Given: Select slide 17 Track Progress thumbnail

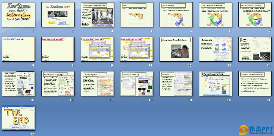Looking at the screenshot, I should click(x=97, y=83).
